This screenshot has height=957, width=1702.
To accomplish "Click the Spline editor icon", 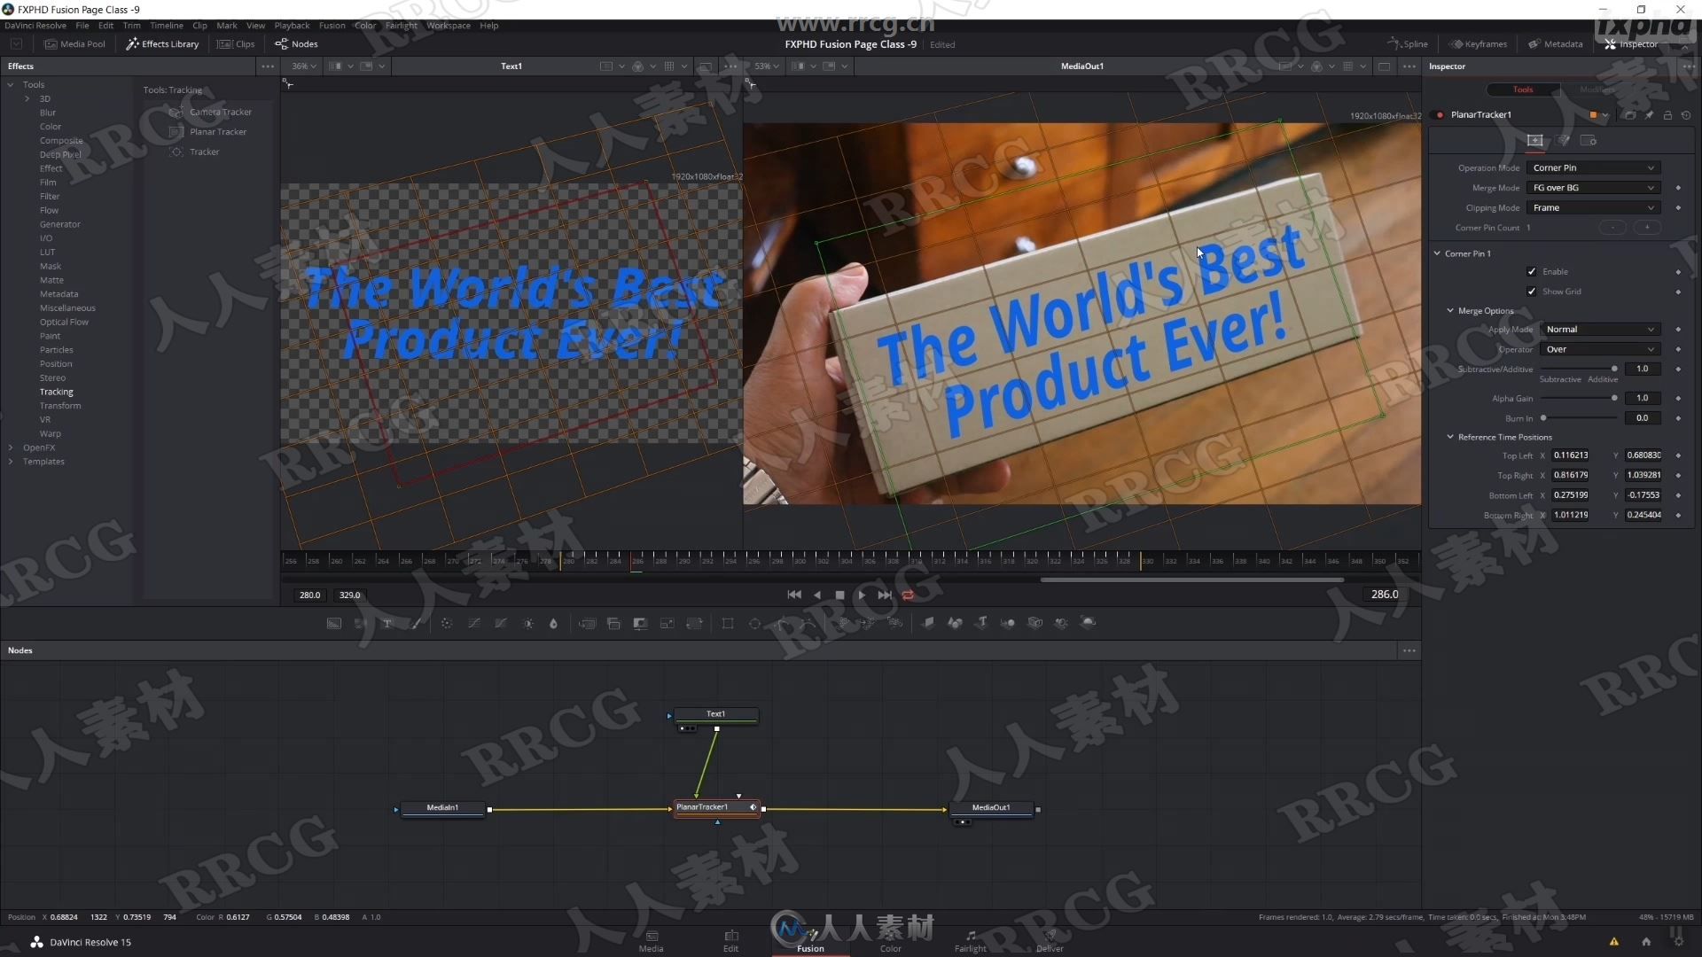I will (1406, 44).
